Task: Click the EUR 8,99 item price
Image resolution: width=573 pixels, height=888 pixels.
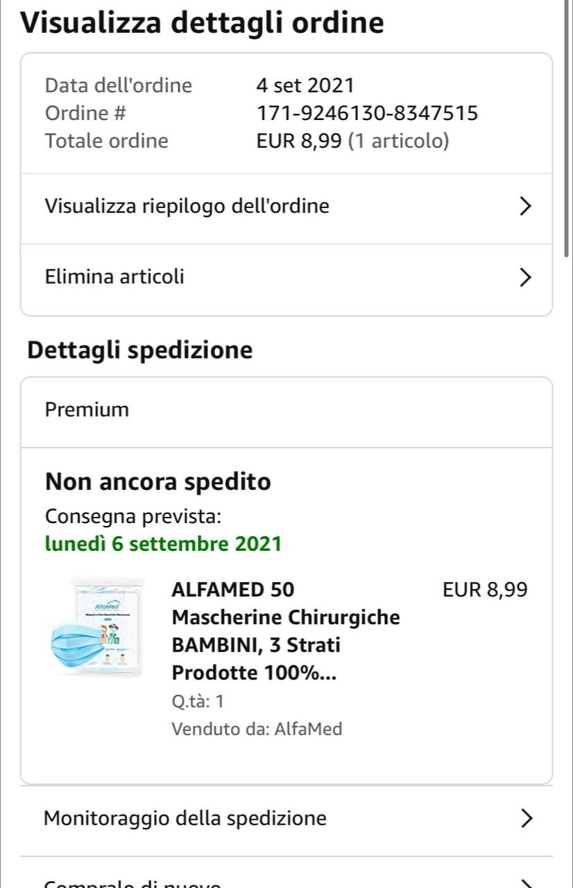Action: click(x=485, y=590)
